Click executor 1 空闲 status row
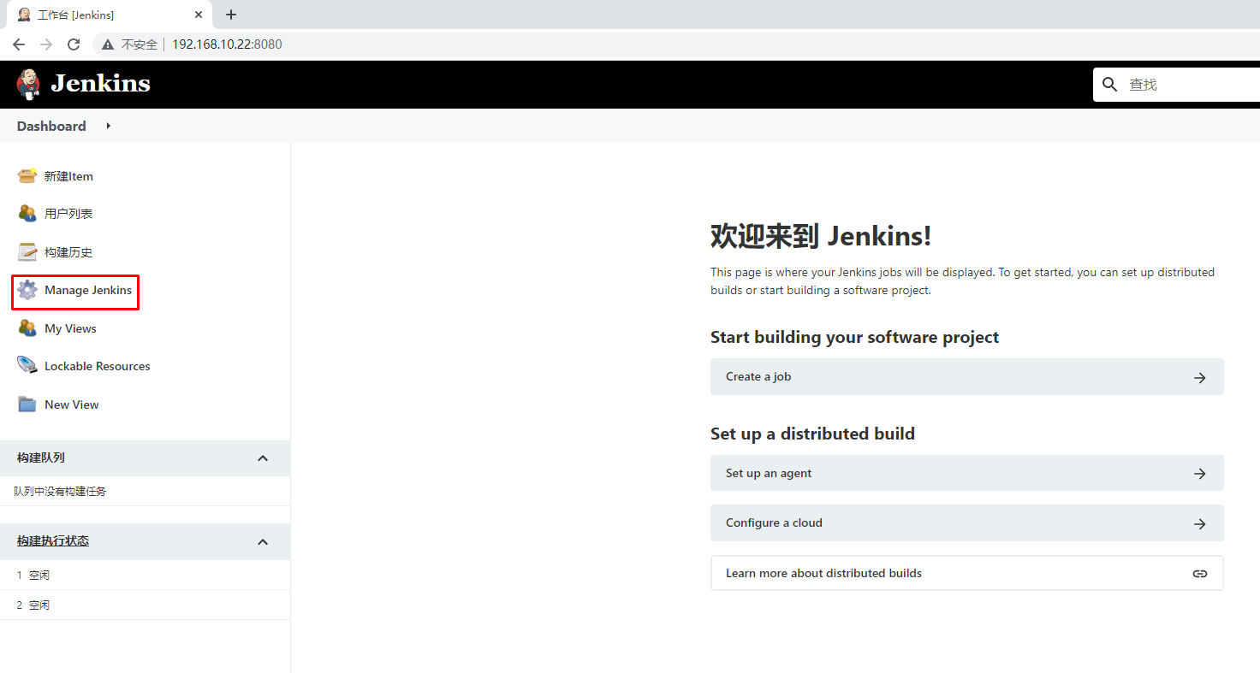The width and height of the screenshot is (1260, 673). 33,574
